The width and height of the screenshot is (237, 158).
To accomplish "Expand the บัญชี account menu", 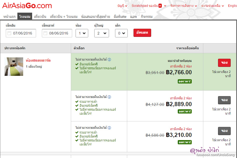I will (x=122, y=6).
